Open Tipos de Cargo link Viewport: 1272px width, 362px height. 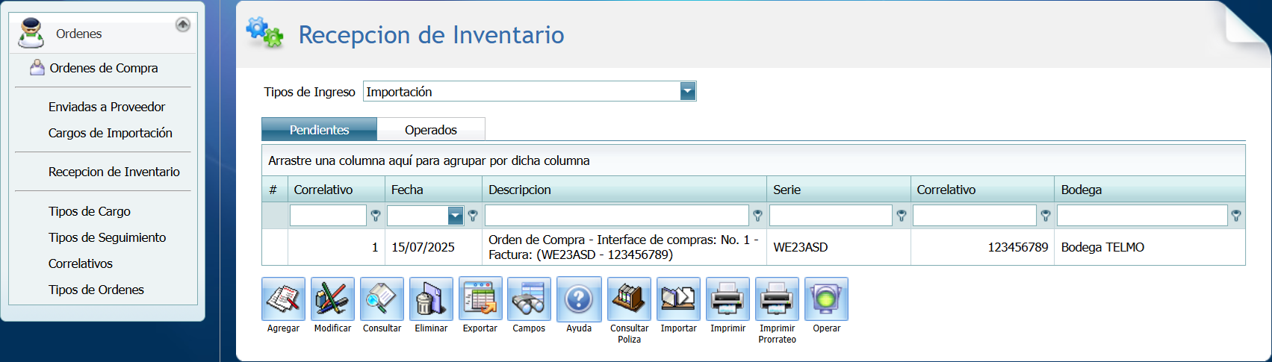tap(90, 211)
